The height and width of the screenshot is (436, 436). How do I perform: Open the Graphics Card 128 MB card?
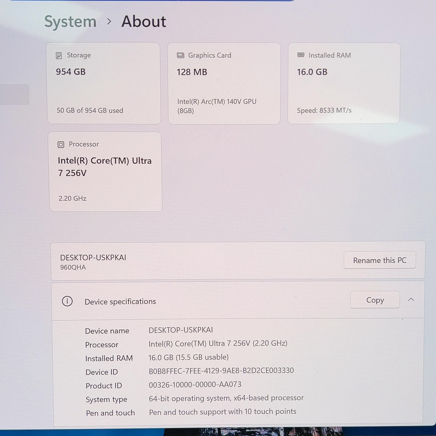[x=224, y=83]
